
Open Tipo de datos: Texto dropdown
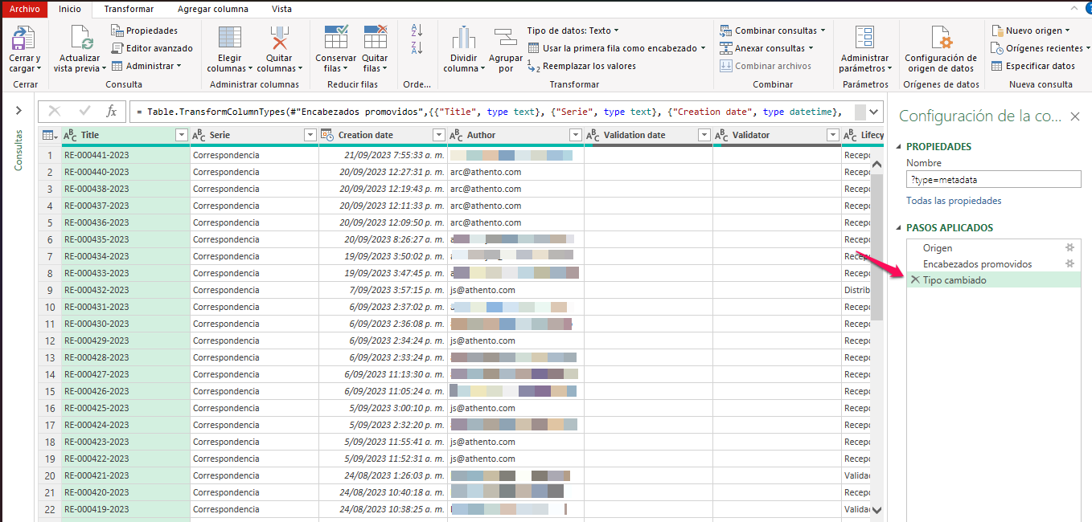573,31
